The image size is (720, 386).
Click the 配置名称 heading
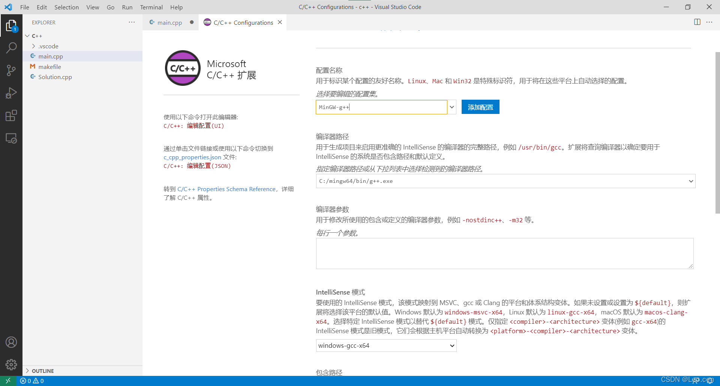[x=329, y=70]
